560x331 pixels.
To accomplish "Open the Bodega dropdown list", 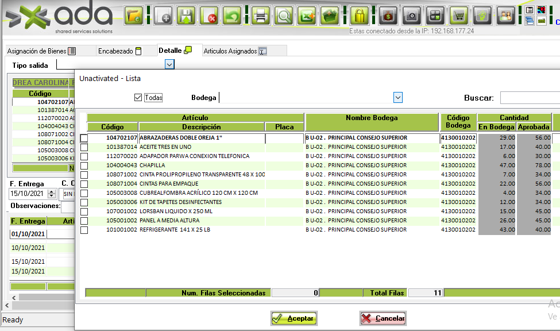I will (x=397, y=98).
